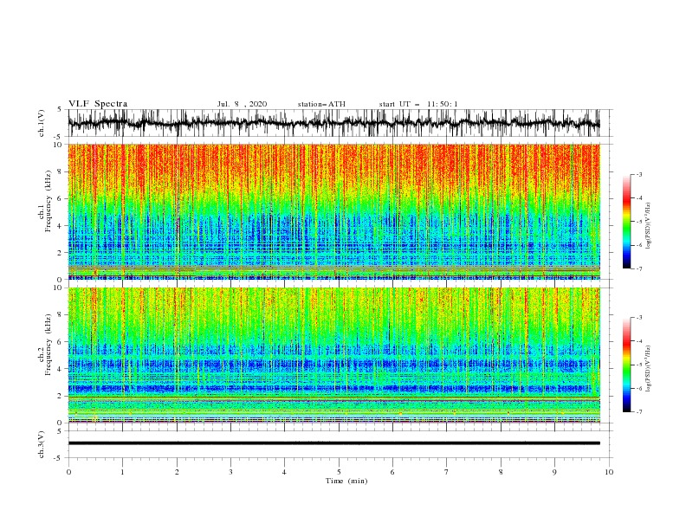Click time axis tick label "5"
The width and height of the screenshot is (686, 530).
click(339, 472)
